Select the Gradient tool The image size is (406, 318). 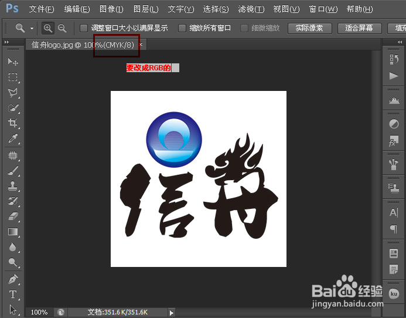click(x=13, y=232)
